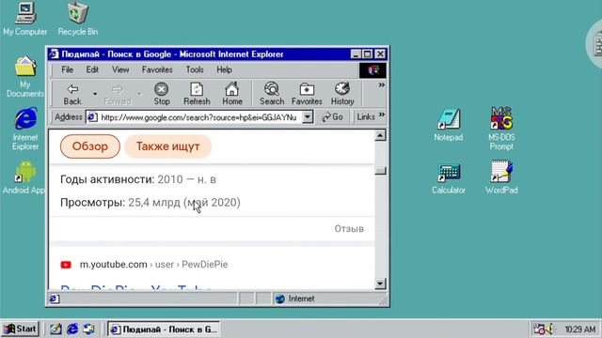
Task: Open the View menu
Action: pos(120,69)
